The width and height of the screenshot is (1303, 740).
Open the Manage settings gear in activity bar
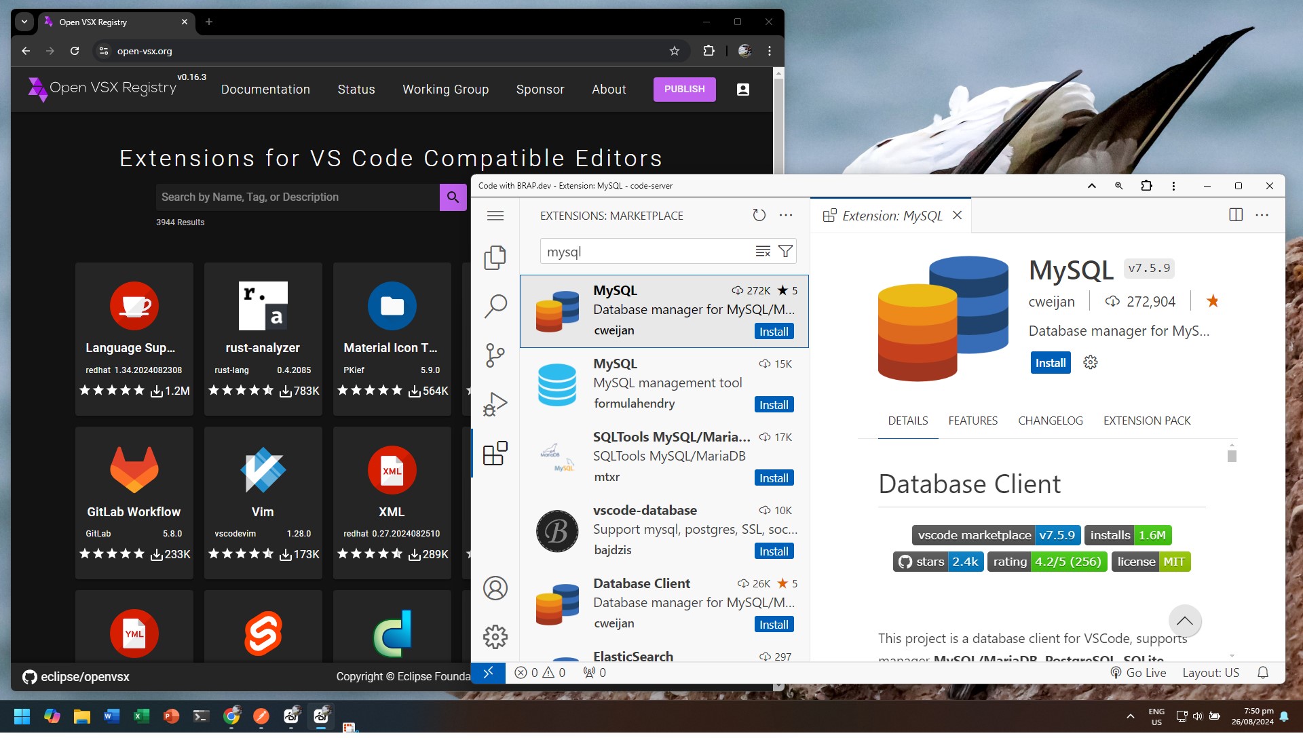click(x=495, y=636)
